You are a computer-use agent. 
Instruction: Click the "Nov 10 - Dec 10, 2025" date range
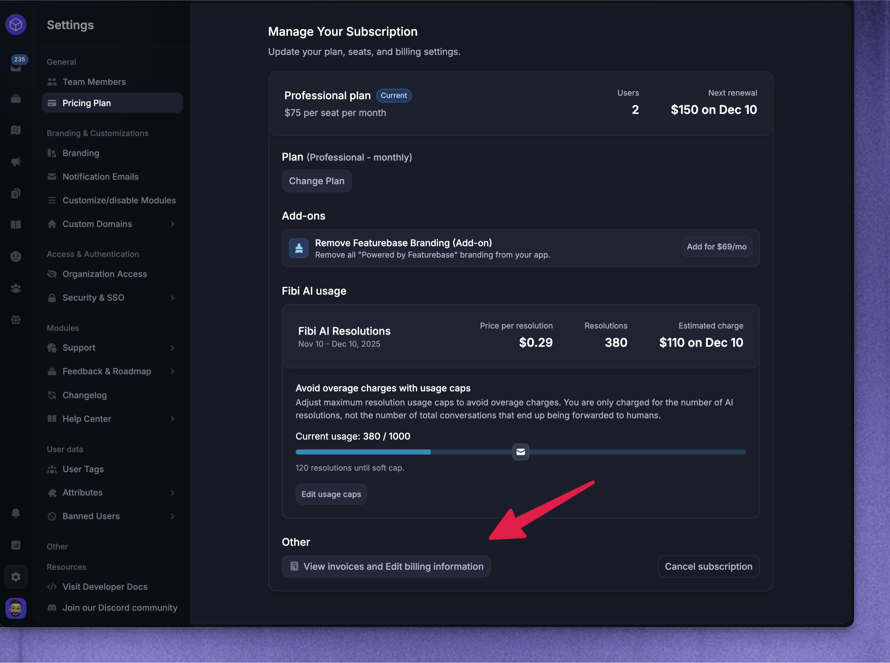click(339, 344)
